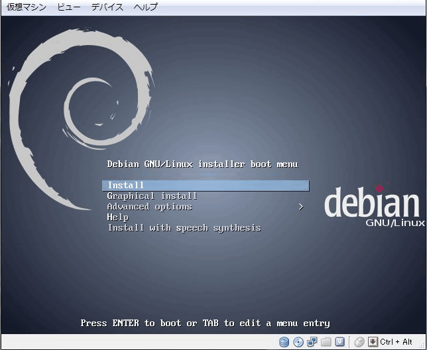427x350 pixels.
Task: Click the mouse integration status icon
Action: [x=359, y=342]
